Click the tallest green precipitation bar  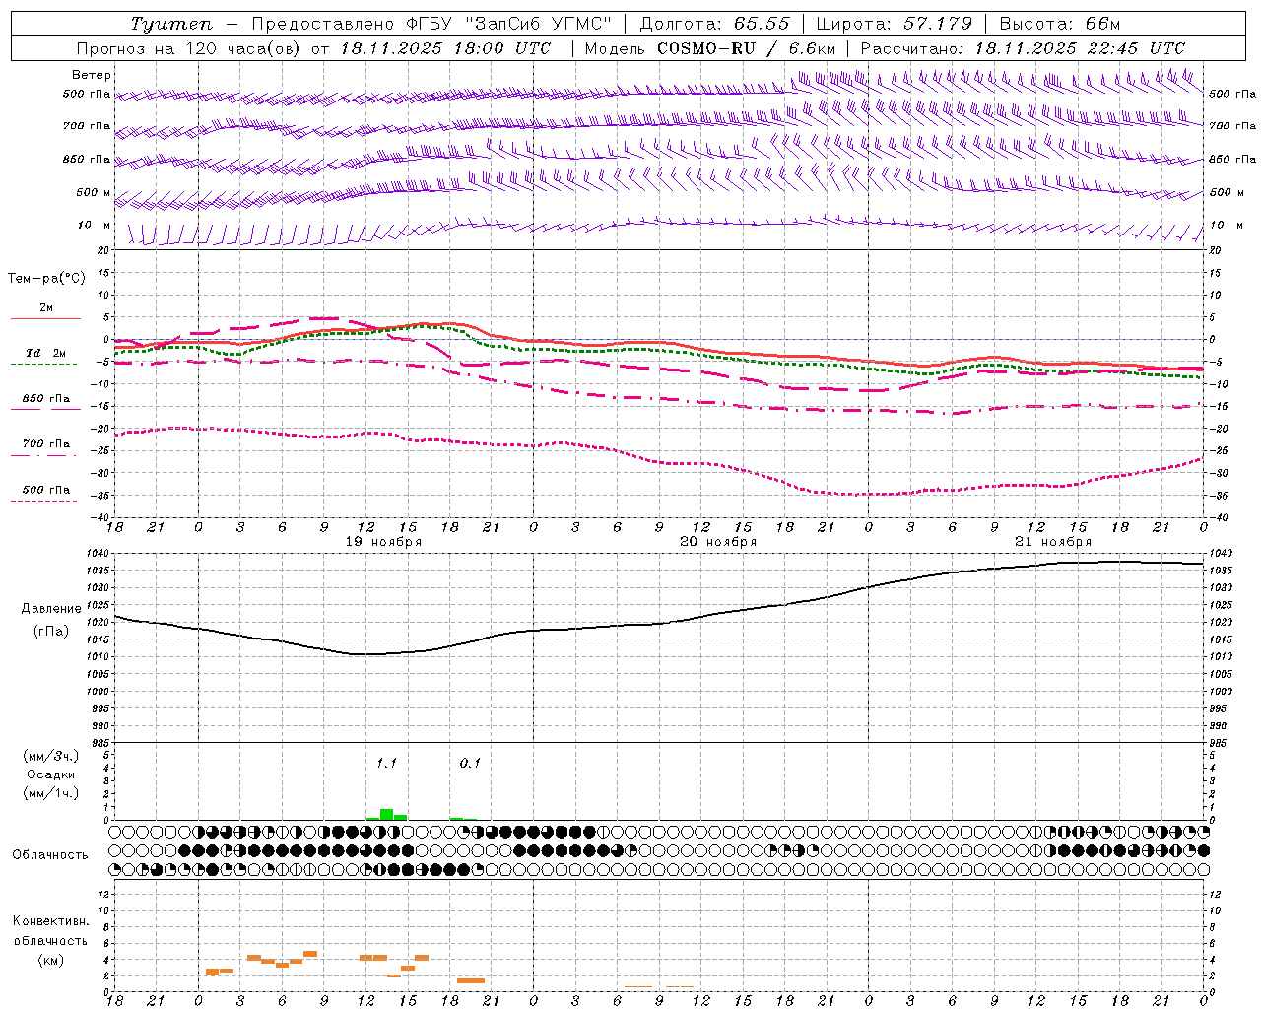click(x=387, y=814)
